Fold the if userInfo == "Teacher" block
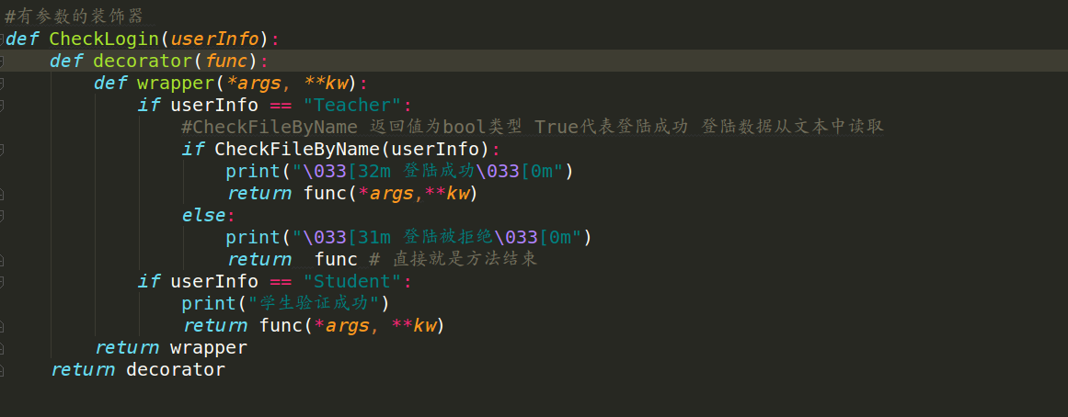The image size is (1068, 417). pyautogui.click(x=2, y=106)
